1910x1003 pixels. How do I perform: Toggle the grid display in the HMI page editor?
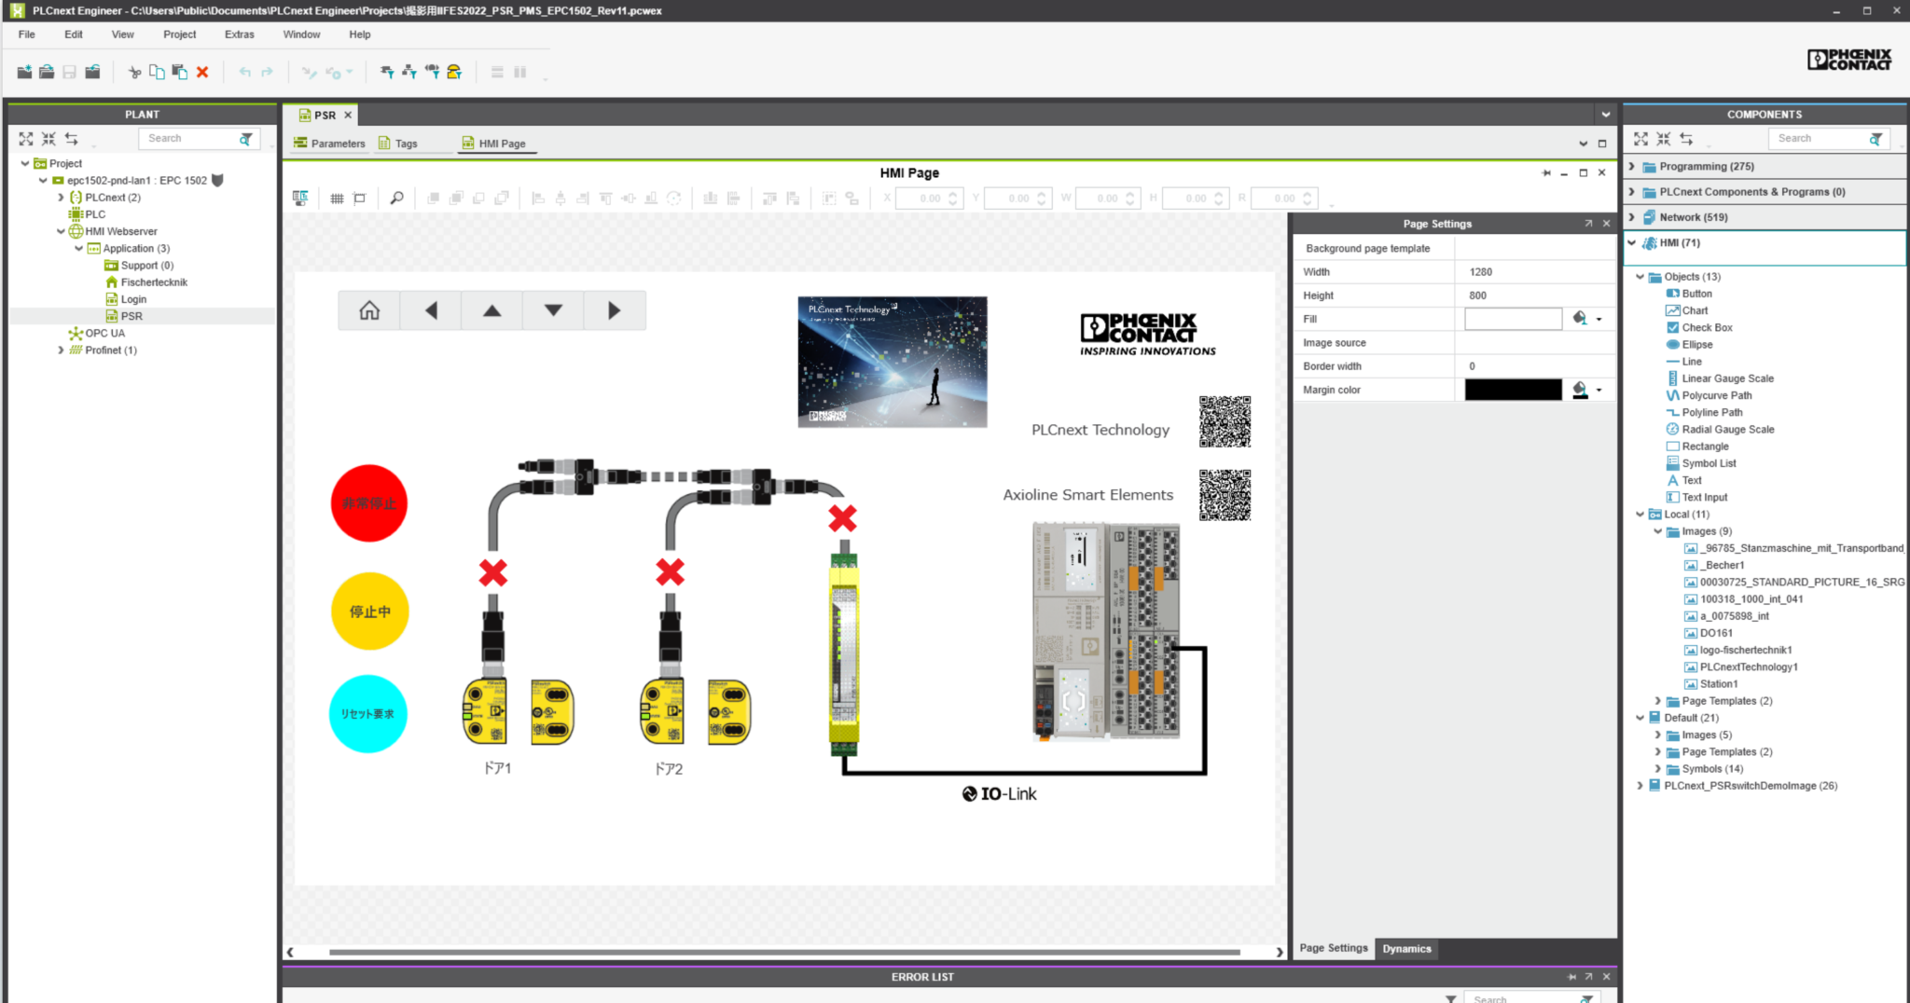(x=337, y=198)
